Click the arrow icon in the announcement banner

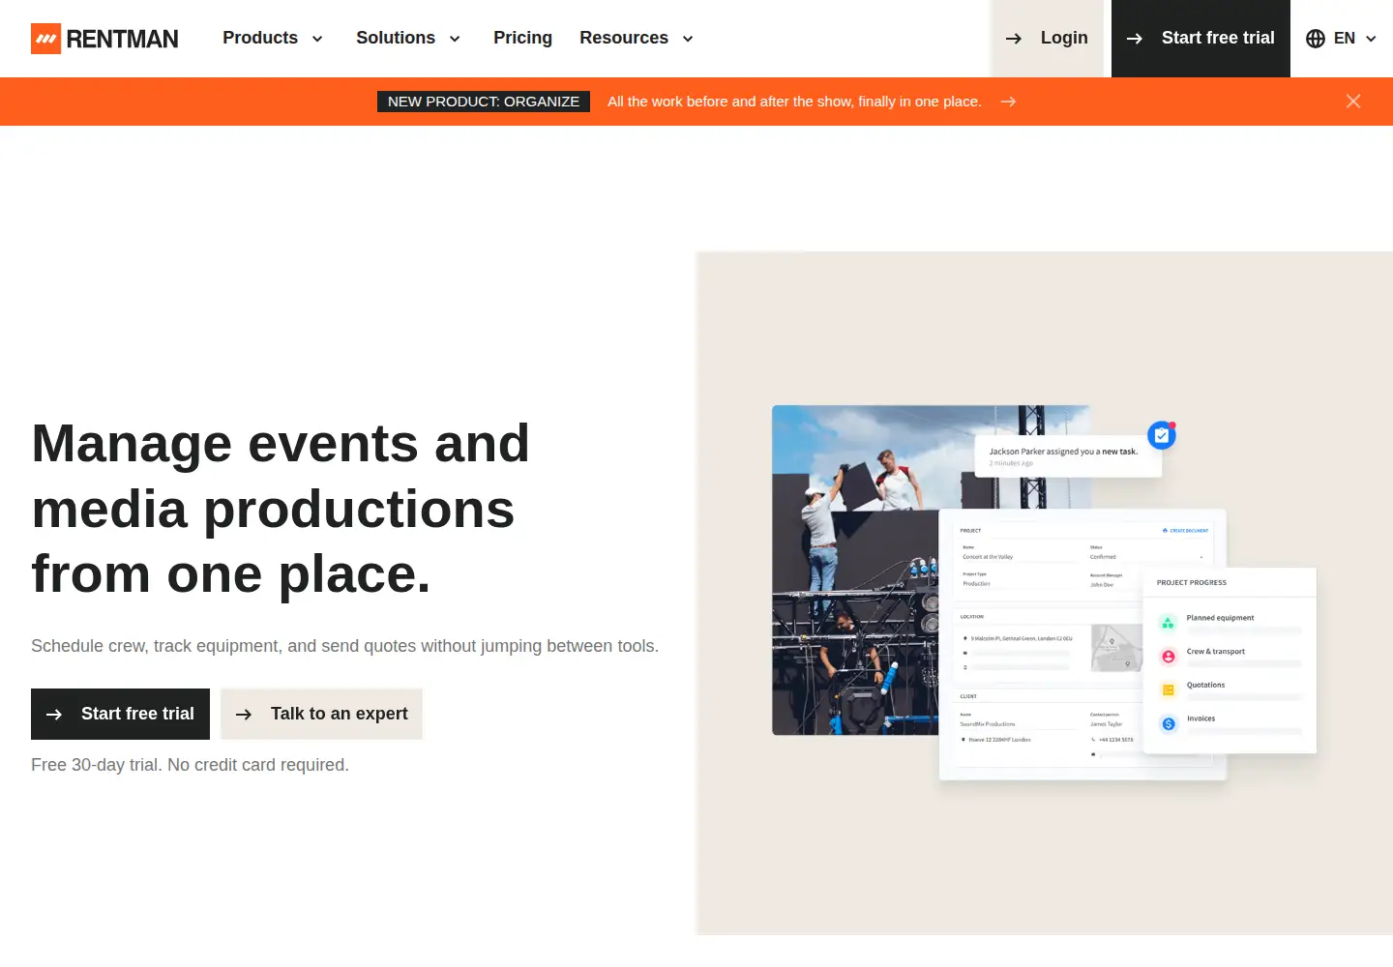click(1008, 102)
